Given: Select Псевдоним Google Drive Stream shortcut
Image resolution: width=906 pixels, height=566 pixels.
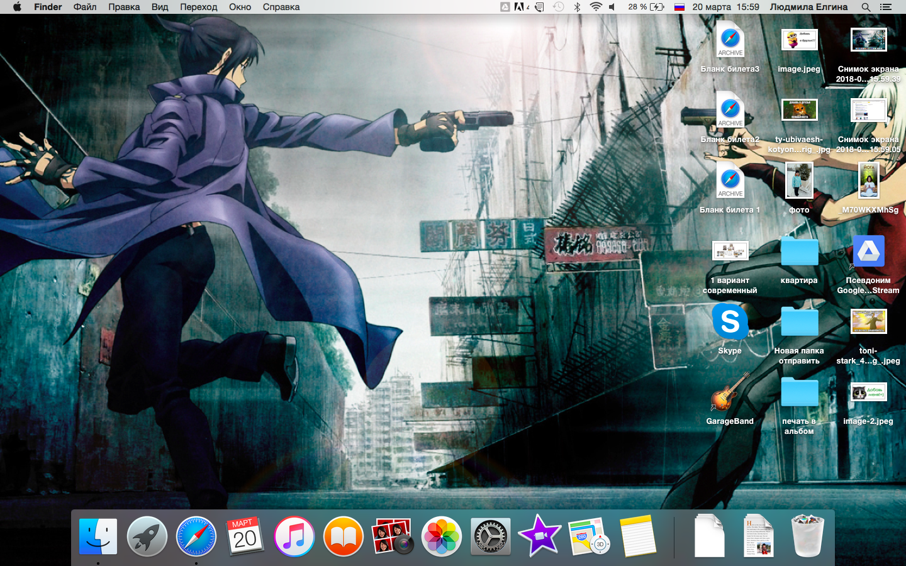Looking at the screenshot, I should 868,252.
